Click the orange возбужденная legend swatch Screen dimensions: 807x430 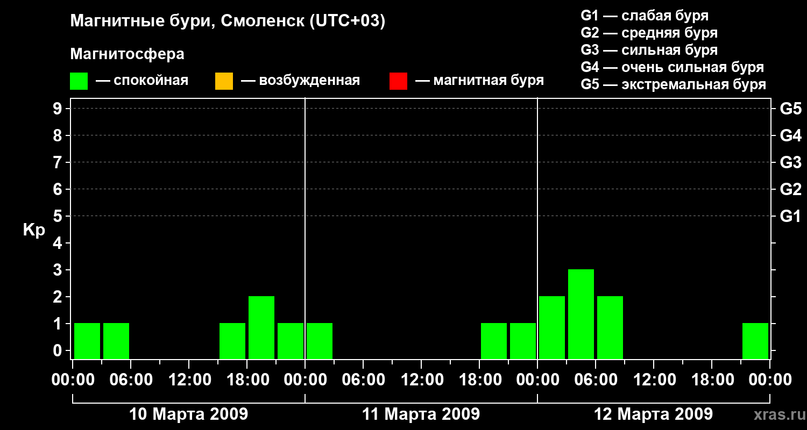tap(224, 81)
